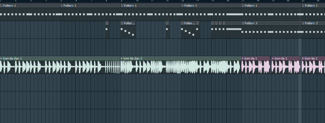Click the waveform of kom tie dan 2
This screenshot has height=123, width=325.
click(181, 67)
